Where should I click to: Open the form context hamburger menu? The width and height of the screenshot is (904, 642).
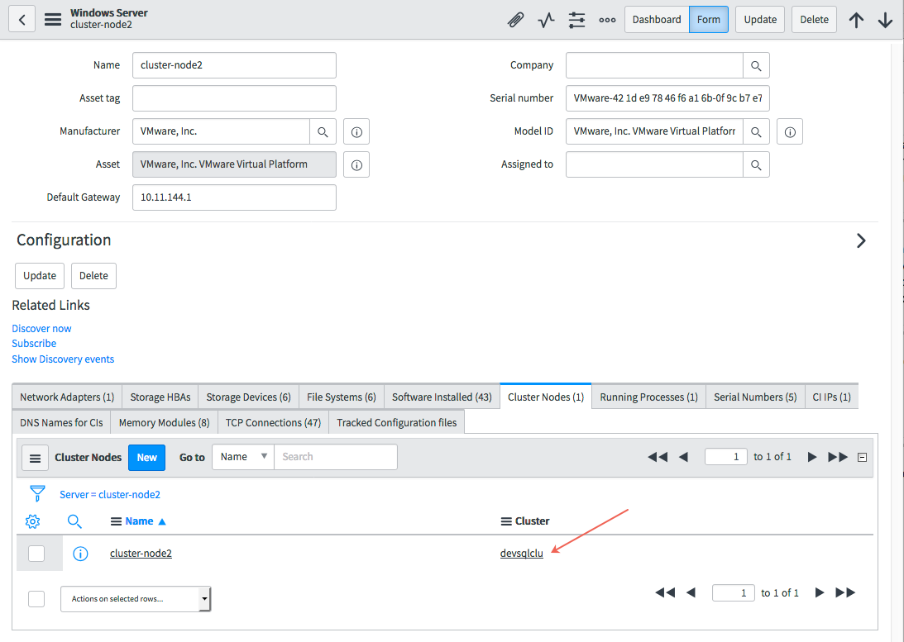click(53, 20)
